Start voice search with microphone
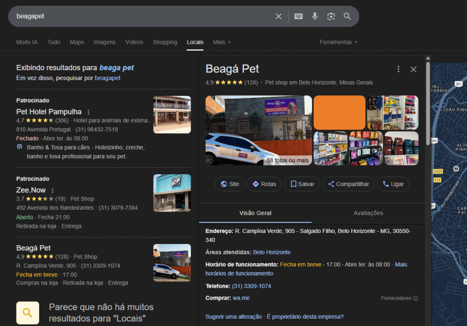The image size is (467, 326). tap(315, 16)
